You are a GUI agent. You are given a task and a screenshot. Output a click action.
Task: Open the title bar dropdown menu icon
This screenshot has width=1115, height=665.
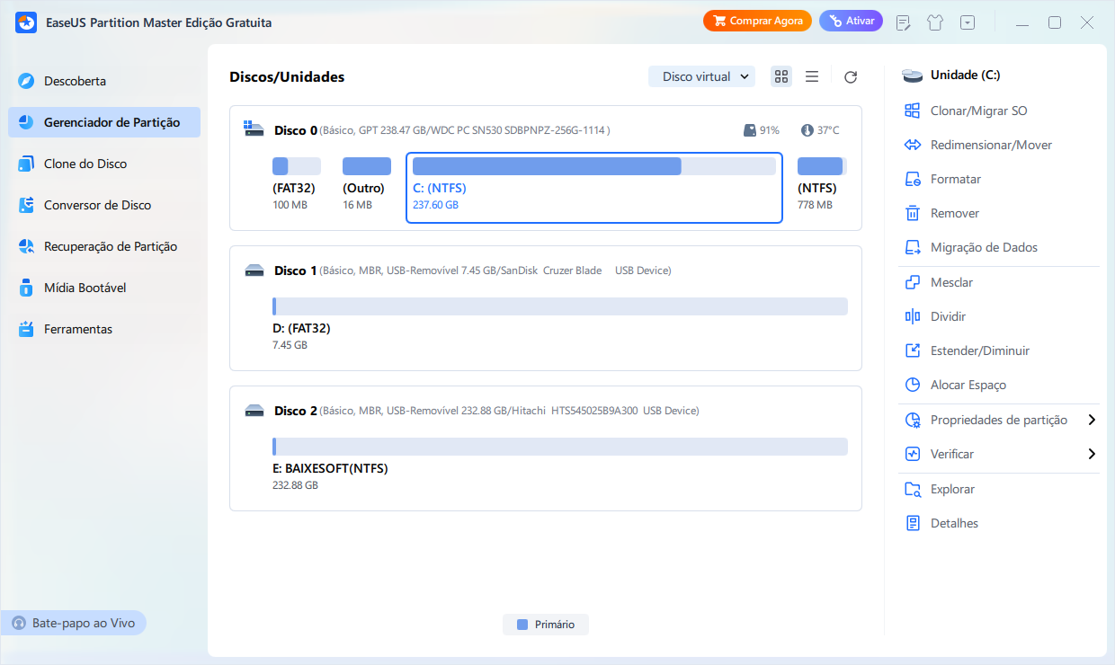[968, 22]
